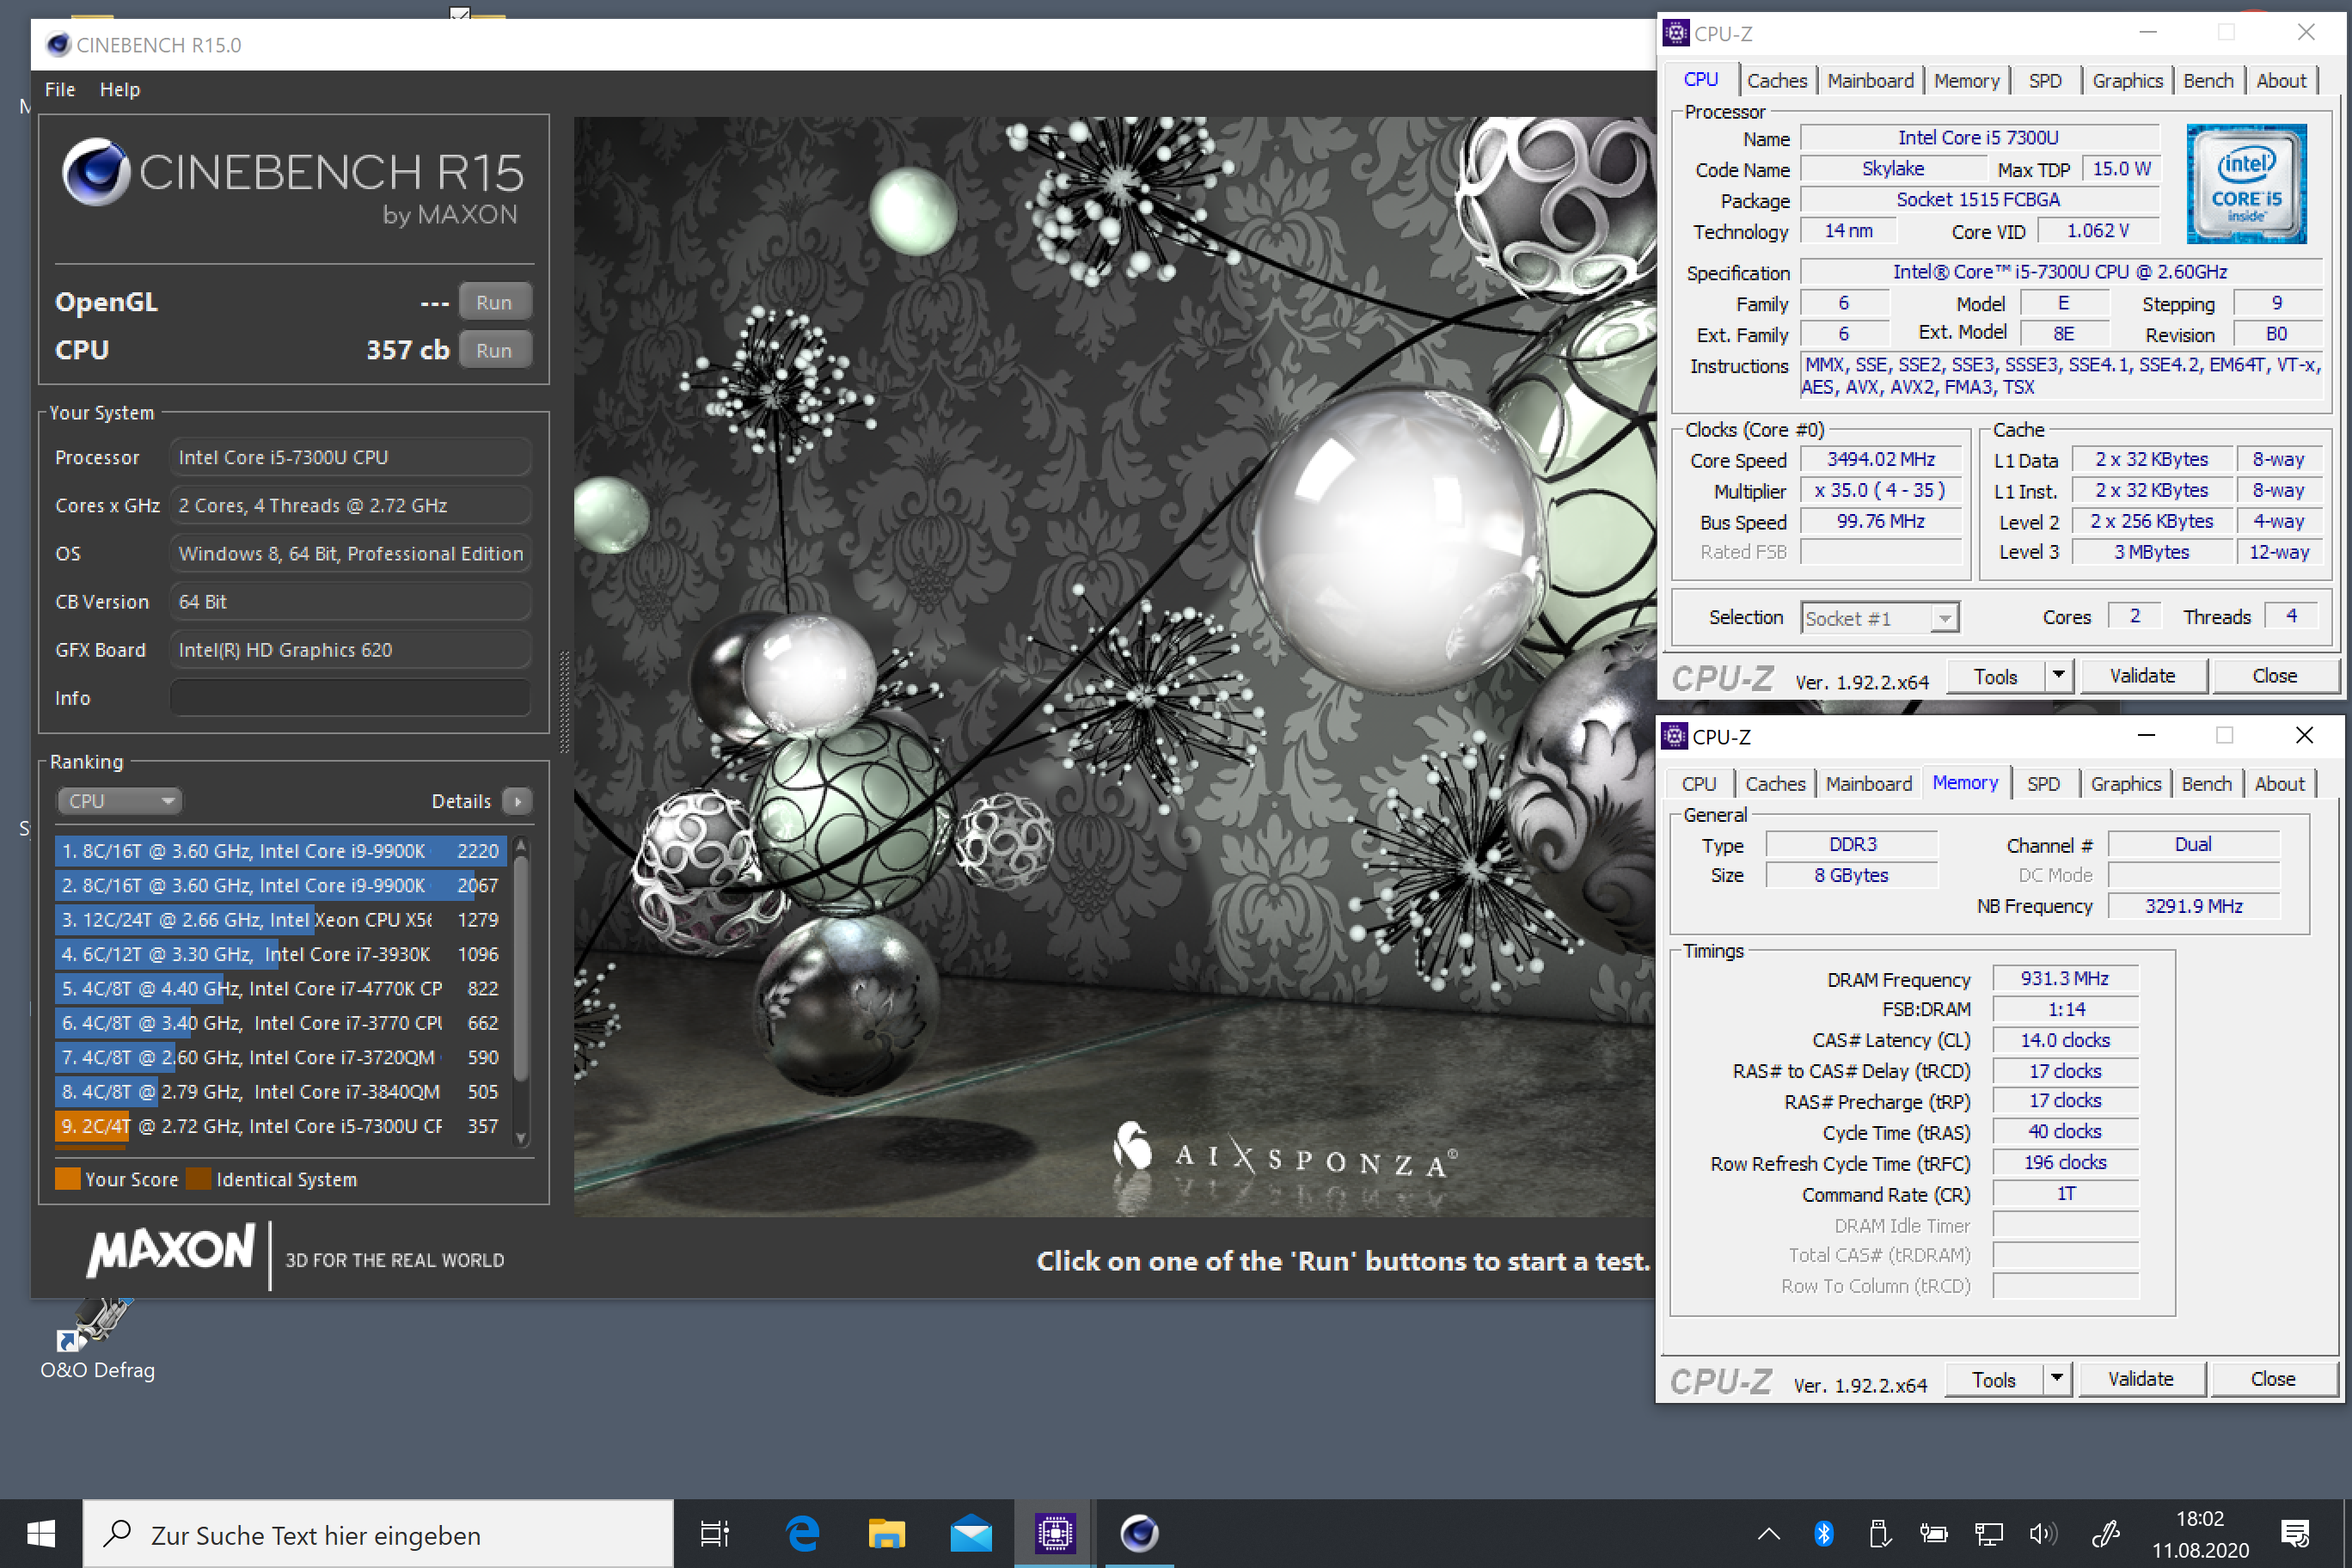Click Tools button in bottom CPU-Z

[1994, 1380]
